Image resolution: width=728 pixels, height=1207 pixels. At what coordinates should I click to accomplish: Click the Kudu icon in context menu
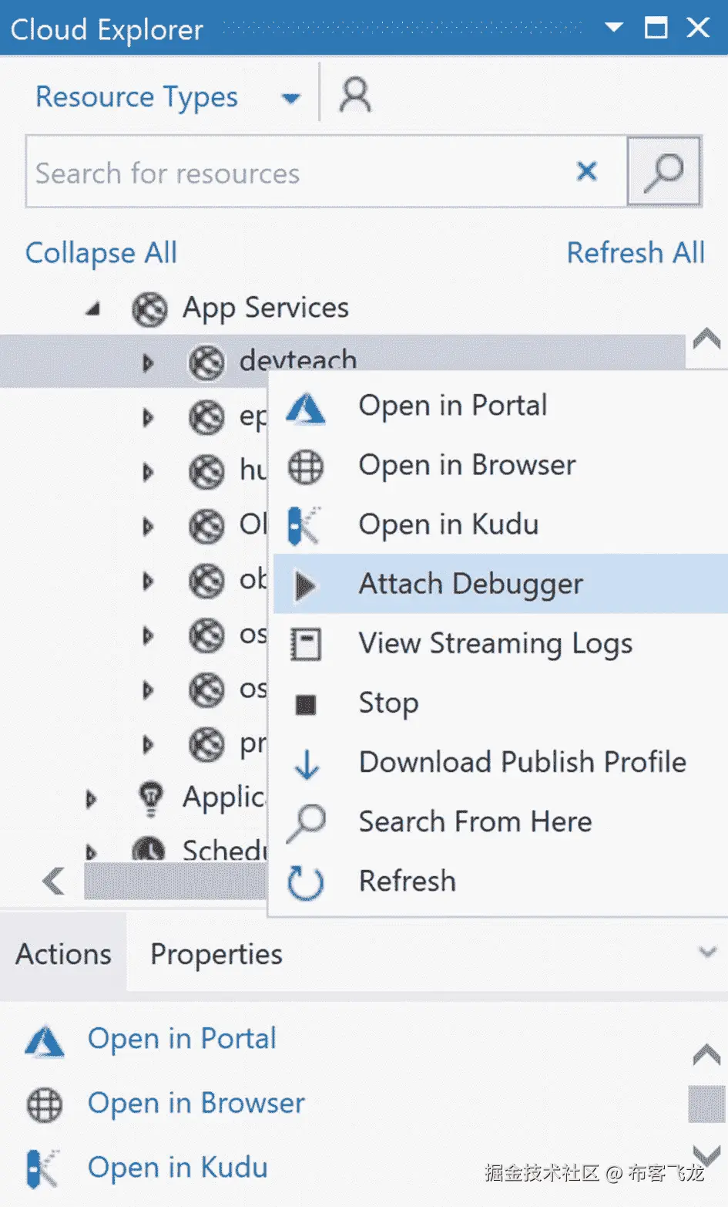coord(305,525)
